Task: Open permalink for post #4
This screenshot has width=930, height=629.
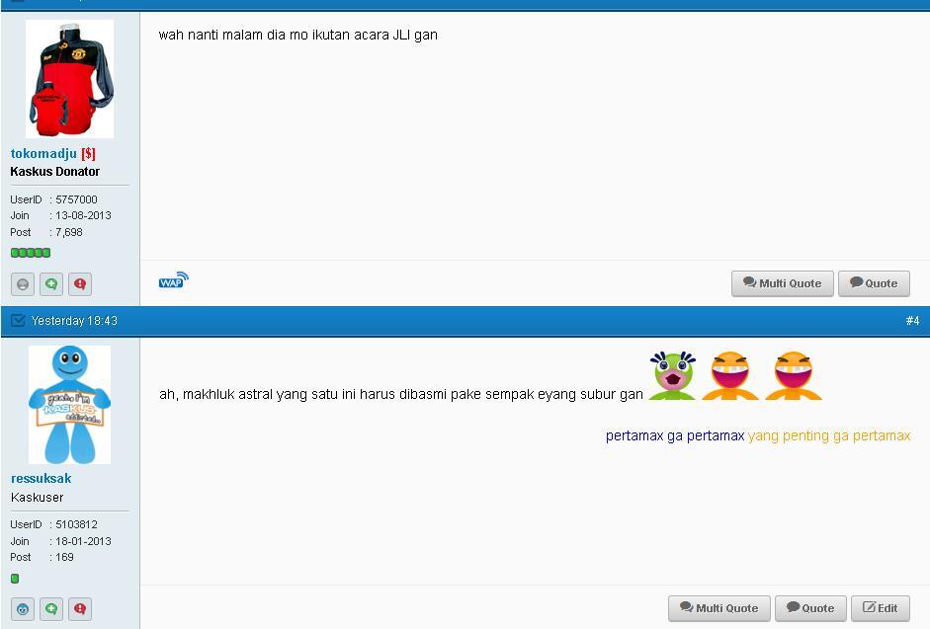Action: click(912, 321)
